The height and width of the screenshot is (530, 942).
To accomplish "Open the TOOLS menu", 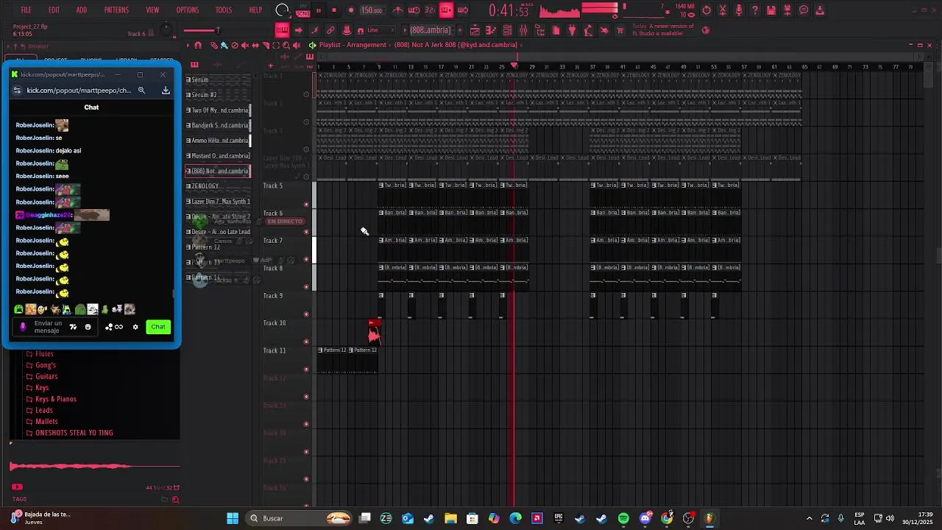I will pyautogui.click(x=224, y=10).
